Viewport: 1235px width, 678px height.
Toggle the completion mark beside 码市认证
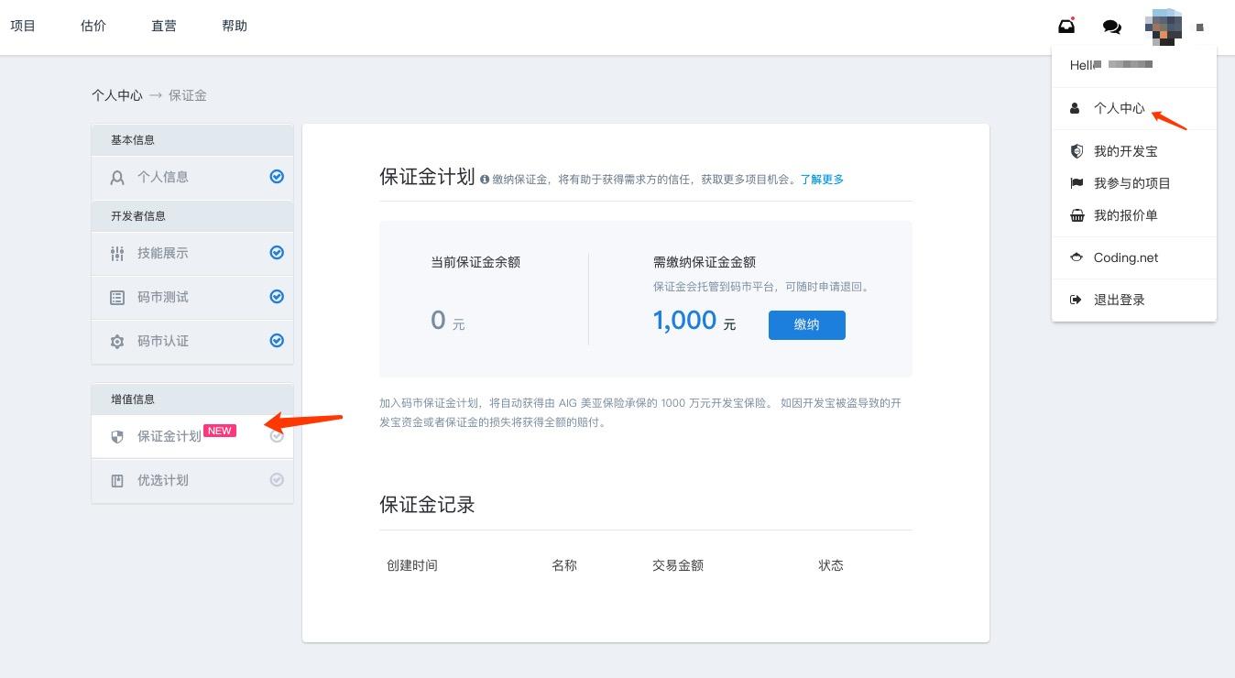(x=277, y=340)
